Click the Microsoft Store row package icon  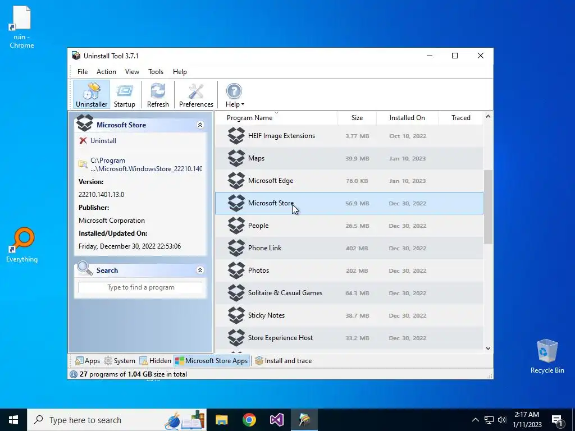tap(236, 203)
